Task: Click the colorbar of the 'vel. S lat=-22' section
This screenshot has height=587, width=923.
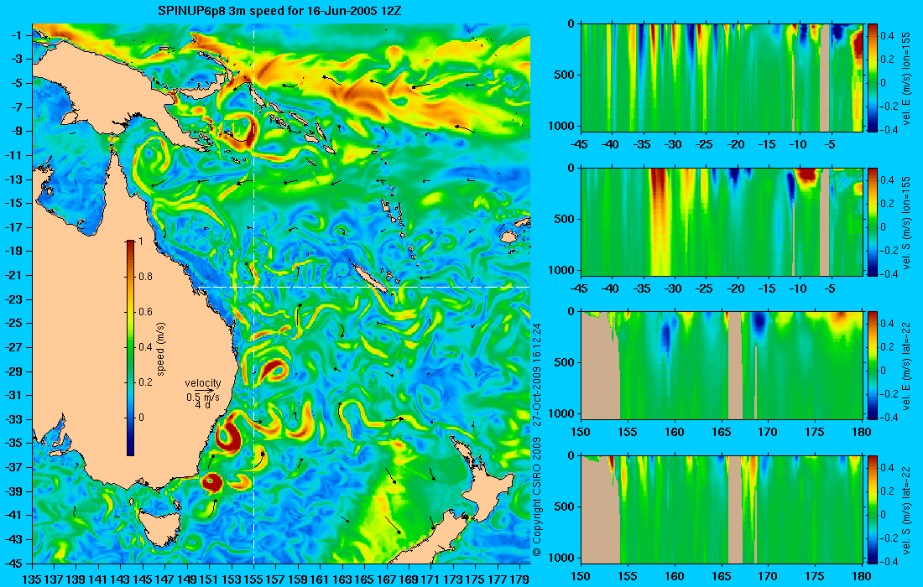Action: tap(872, 509)
